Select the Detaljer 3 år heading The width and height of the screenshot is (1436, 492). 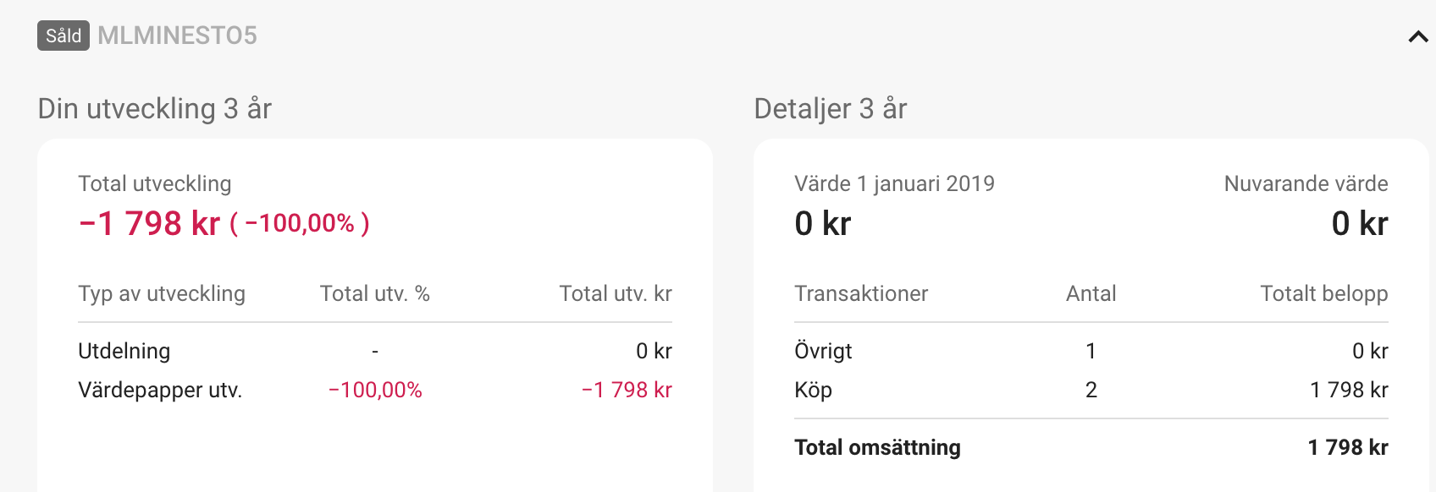coord(831,109)
